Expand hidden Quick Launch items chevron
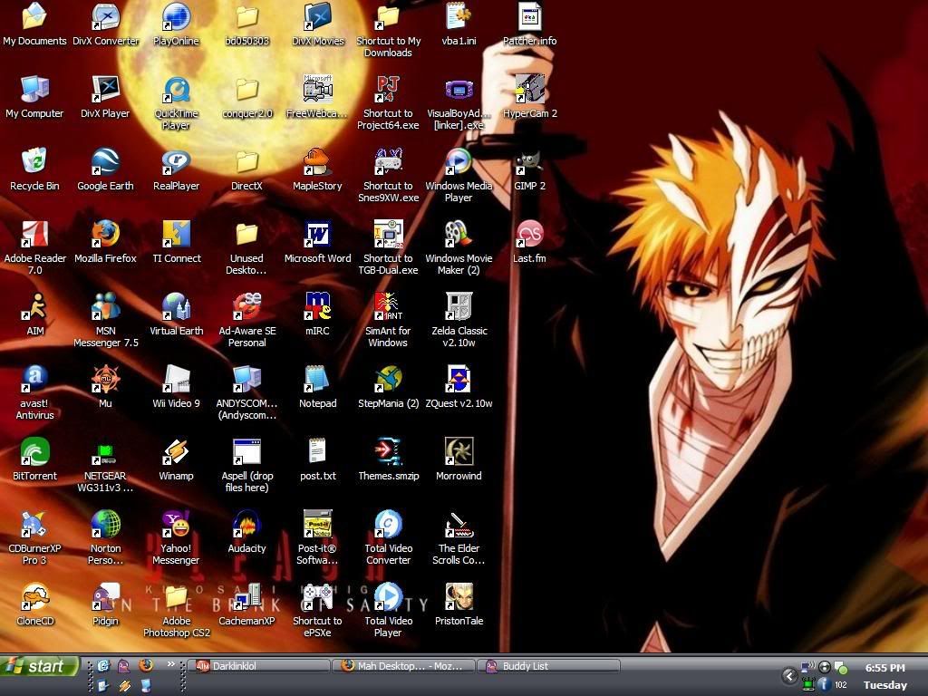Viewport: 928px width, 696px height. 171,664
